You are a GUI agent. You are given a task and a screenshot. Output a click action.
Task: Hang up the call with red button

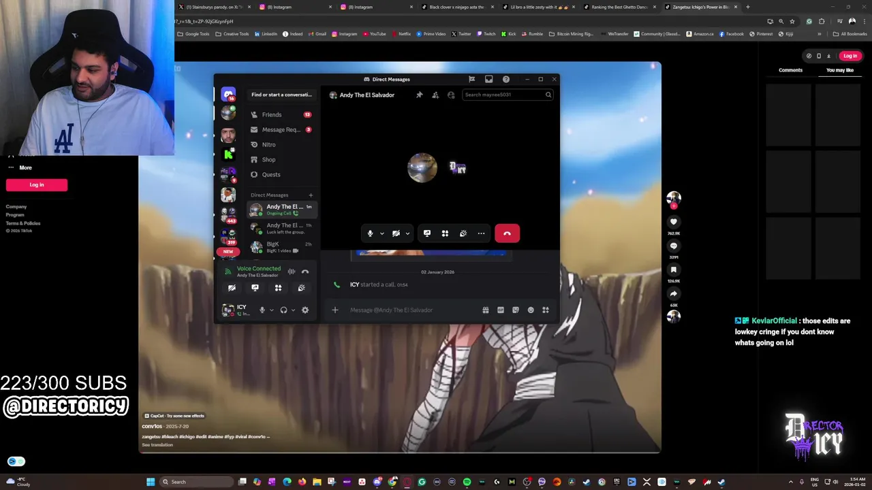coord(507,233)
